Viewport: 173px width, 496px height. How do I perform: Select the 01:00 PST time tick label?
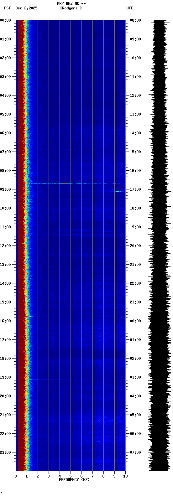5,39
